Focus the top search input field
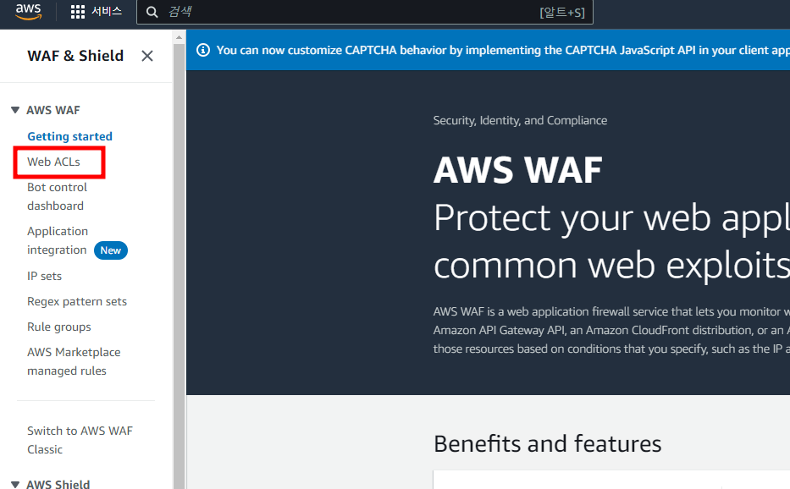 coord(365,12)
